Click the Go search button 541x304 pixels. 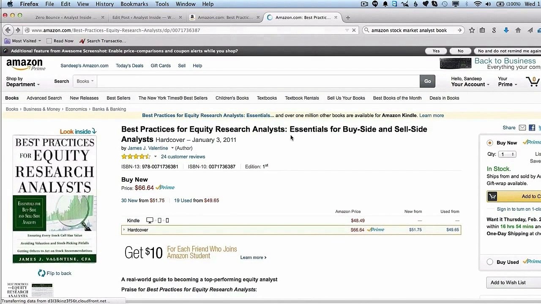coord(427,81)
